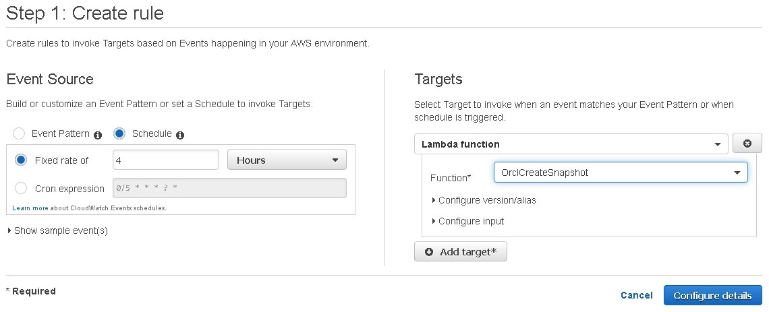Click the plus icon on Add target

point(429,252)
